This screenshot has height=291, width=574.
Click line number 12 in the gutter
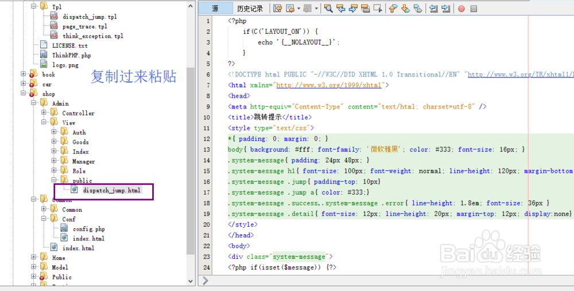pos(207,139)
